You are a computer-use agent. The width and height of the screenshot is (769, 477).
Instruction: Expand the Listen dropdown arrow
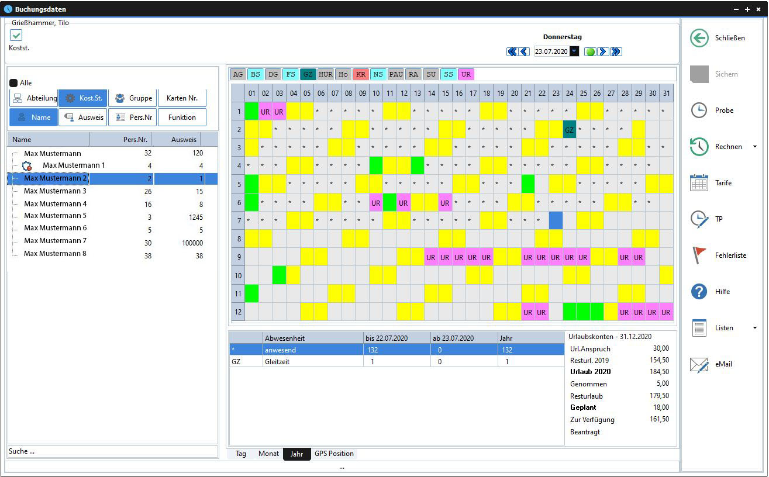coord(754,328)
